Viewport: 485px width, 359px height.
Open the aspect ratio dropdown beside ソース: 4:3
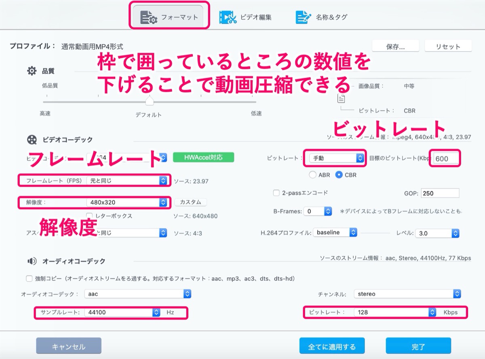point(127,233)
